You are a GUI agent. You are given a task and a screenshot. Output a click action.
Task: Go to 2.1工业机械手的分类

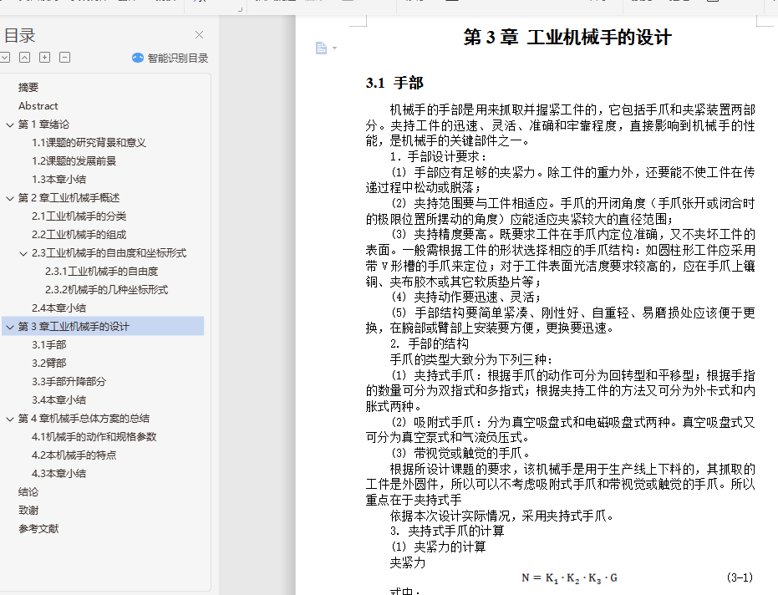coord(79,216)
